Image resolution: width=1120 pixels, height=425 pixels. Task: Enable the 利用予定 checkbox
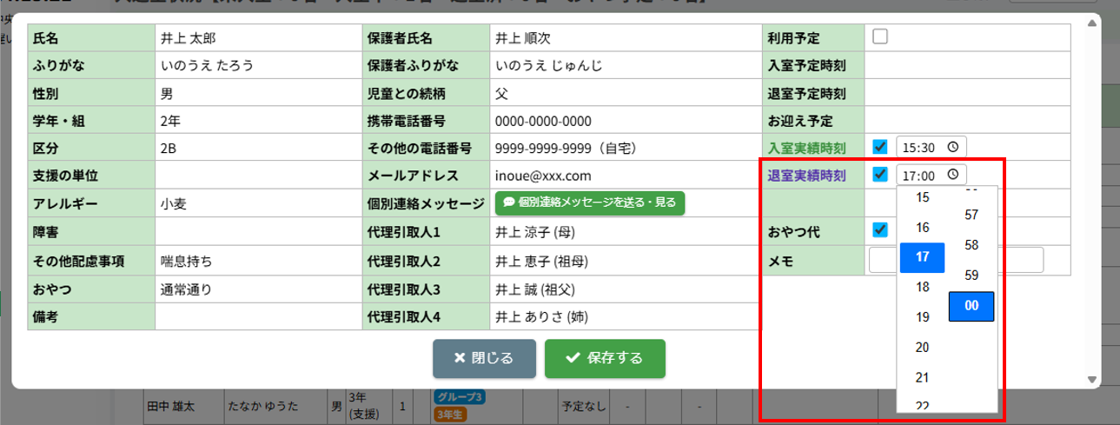coord(880,37)
